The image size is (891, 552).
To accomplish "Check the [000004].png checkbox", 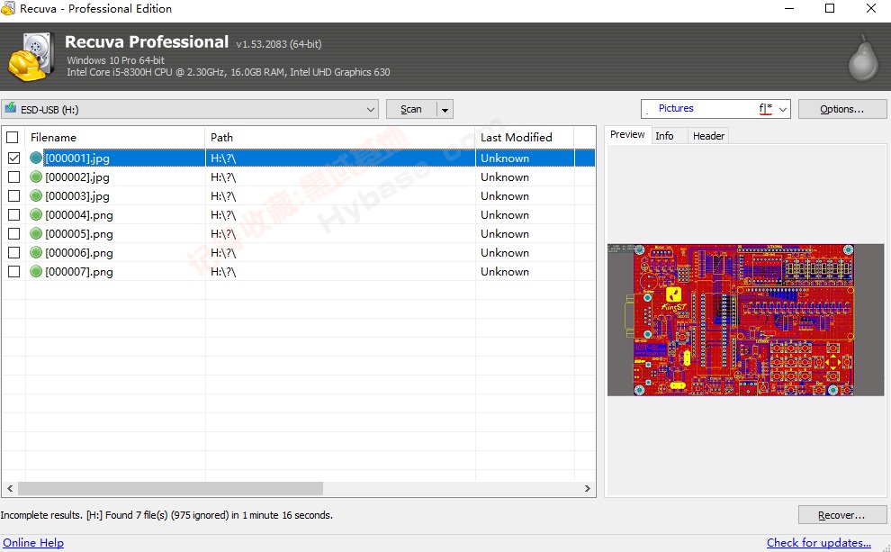I will [x=13, y=215].
